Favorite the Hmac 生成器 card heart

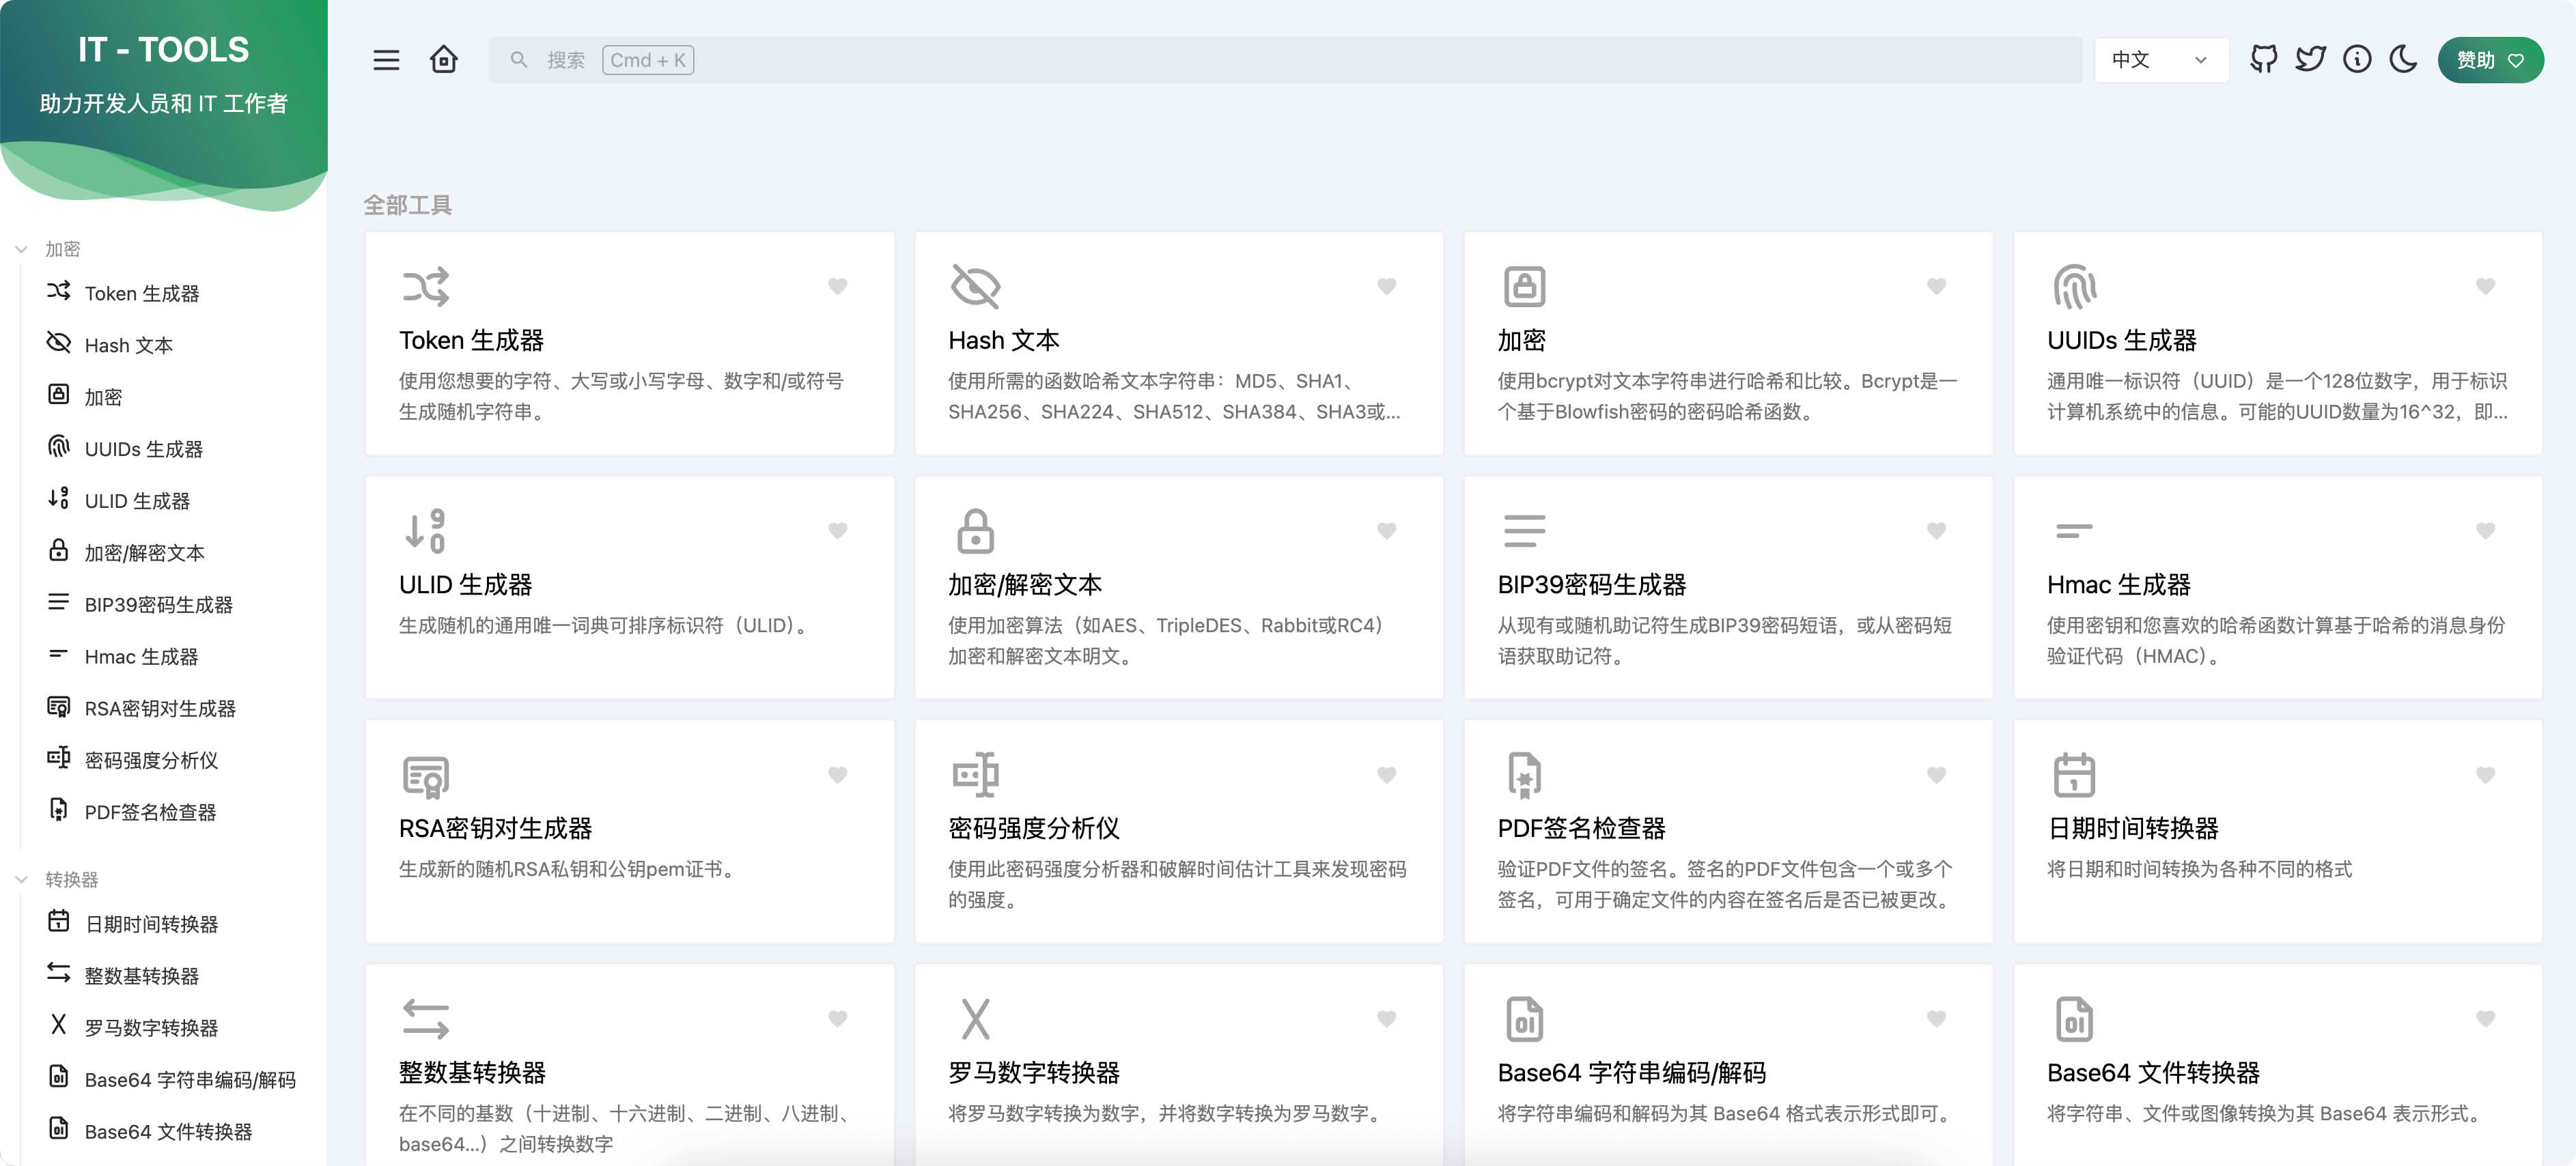[2485, 531]
